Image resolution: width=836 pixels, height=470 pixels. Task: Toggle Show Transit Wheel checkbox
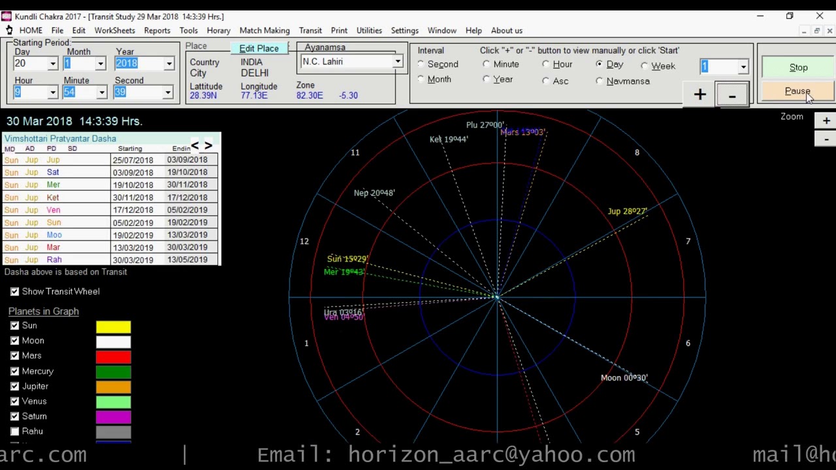[14, 291]
